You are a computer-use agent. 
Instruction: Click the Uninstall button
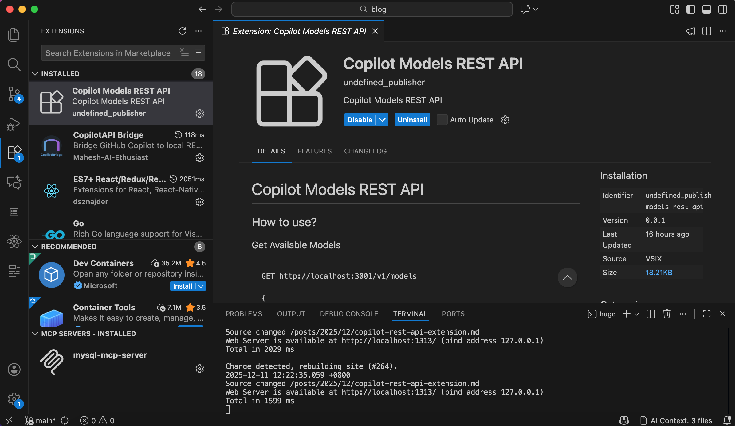(412, 120)
